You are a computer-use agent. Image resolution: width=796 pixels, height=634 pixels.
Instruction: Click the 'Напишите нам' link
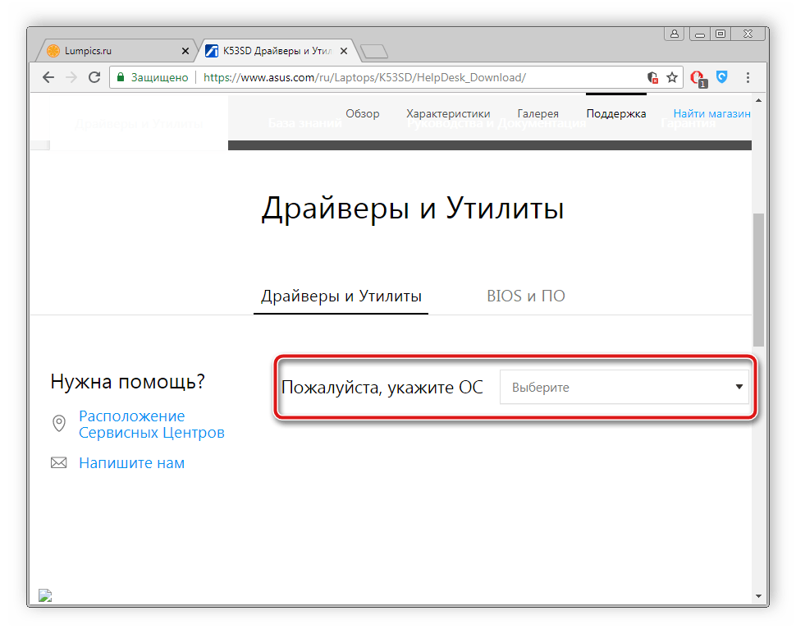click(x=131, y=463)
